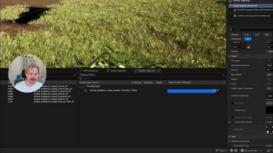Click the Derived Data icon
The width and height of the screenshot is (273, 153).
[242, 150]
